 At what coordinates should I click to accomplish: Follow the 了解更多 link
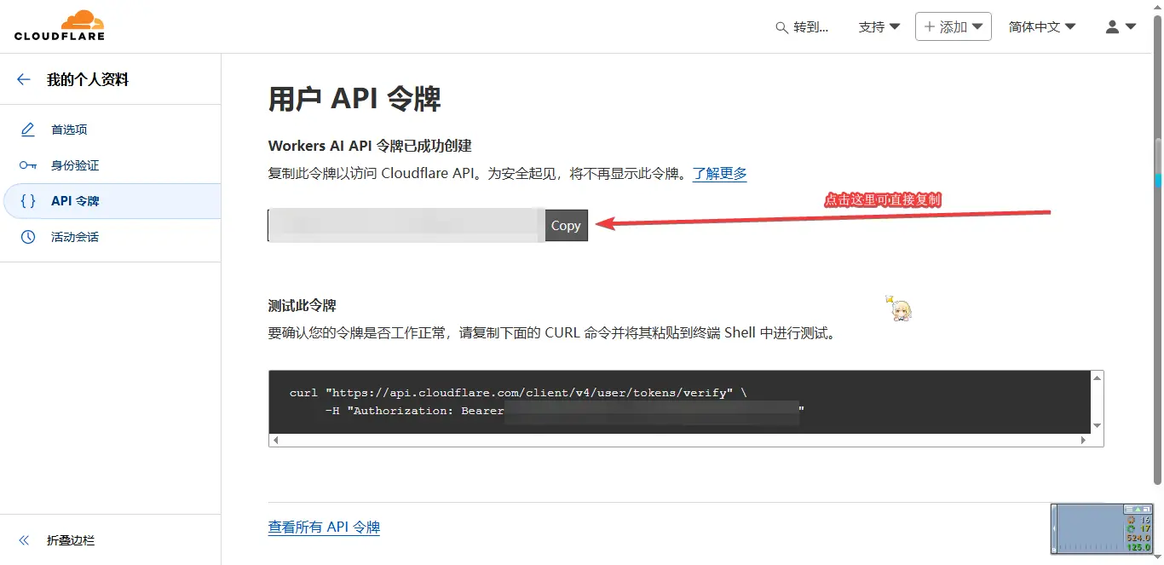coord(720,173)
